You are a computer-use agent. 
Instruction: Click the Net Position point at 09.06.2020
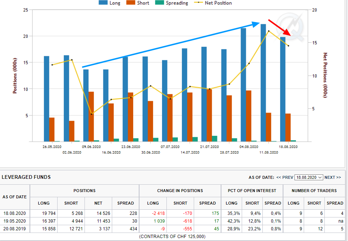[x=92, y=114]
